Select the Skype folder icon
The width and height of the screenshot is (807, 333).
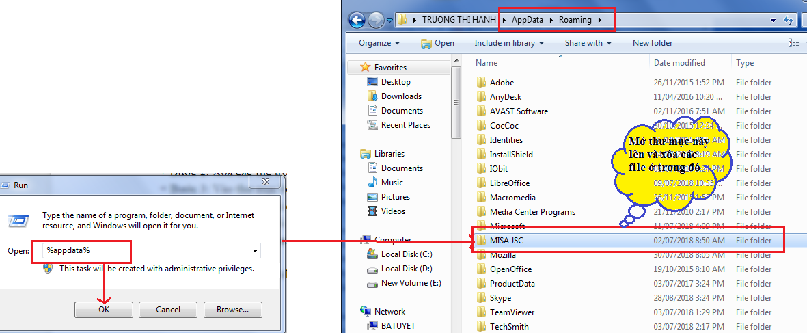pyautogui.click(x=481, y=298)
